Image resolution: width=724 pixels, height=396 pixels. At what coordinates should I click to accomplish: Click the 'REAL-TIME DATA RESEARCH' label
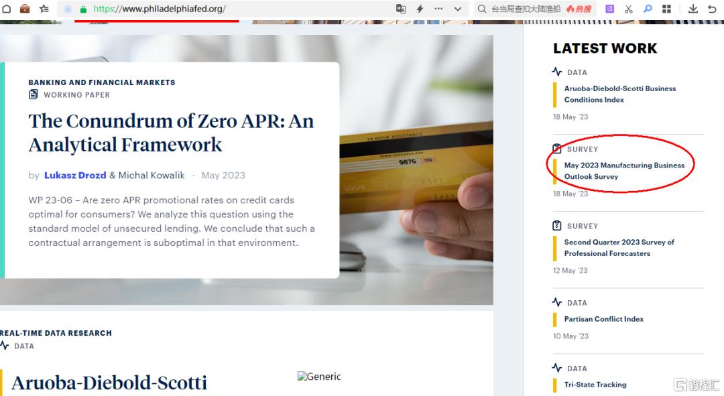tap(56, 333)
